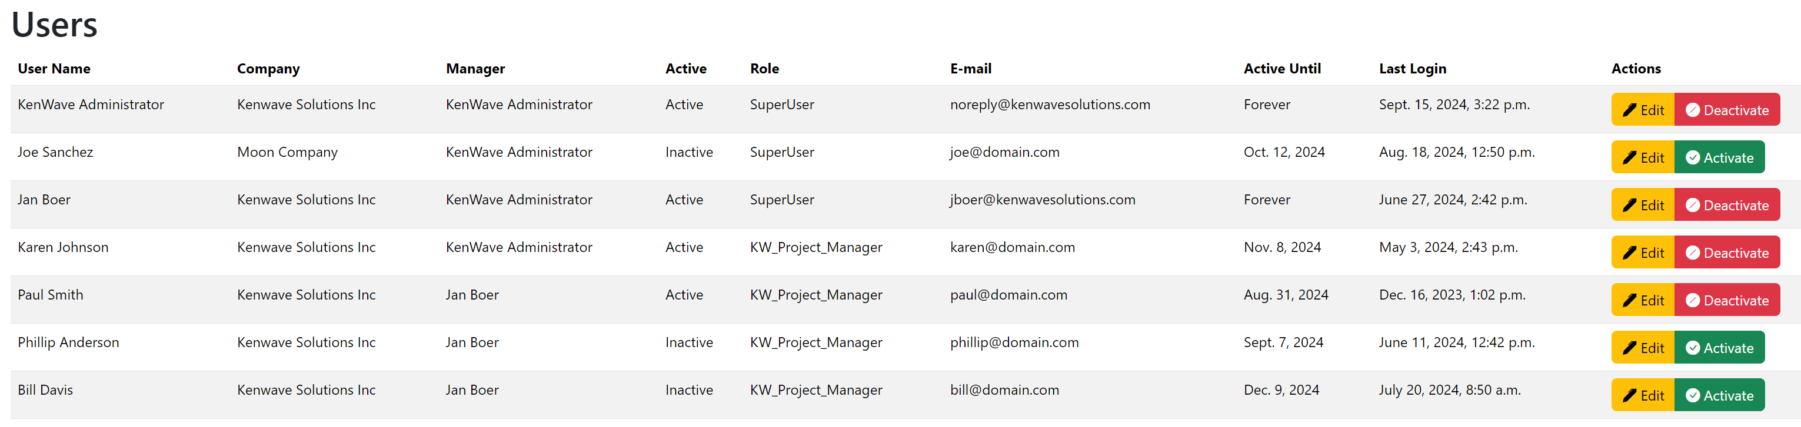Viewport: 1801px width, 427px height.
Task: Select the joe@domain.com email cell
Action: [x=1004, y=152]
